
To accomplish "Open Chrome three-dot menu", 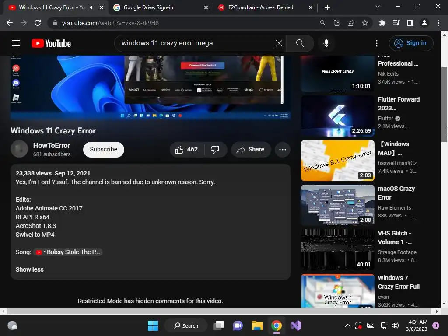I will coord(438,23).
